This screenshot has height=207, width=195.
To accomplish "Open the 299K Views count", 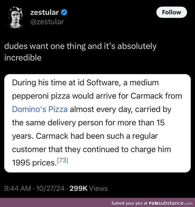I will (x=88, y=188).
